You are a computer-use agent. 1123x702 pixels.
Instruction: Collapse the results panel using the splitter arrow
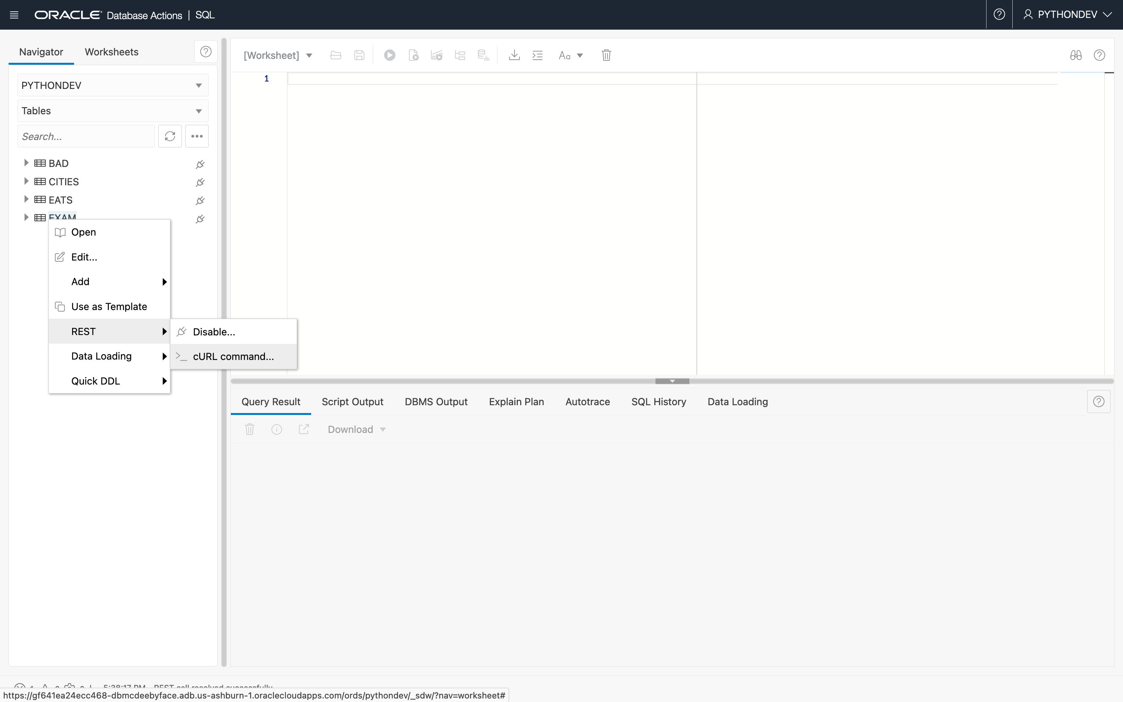[x=671, y=381]
